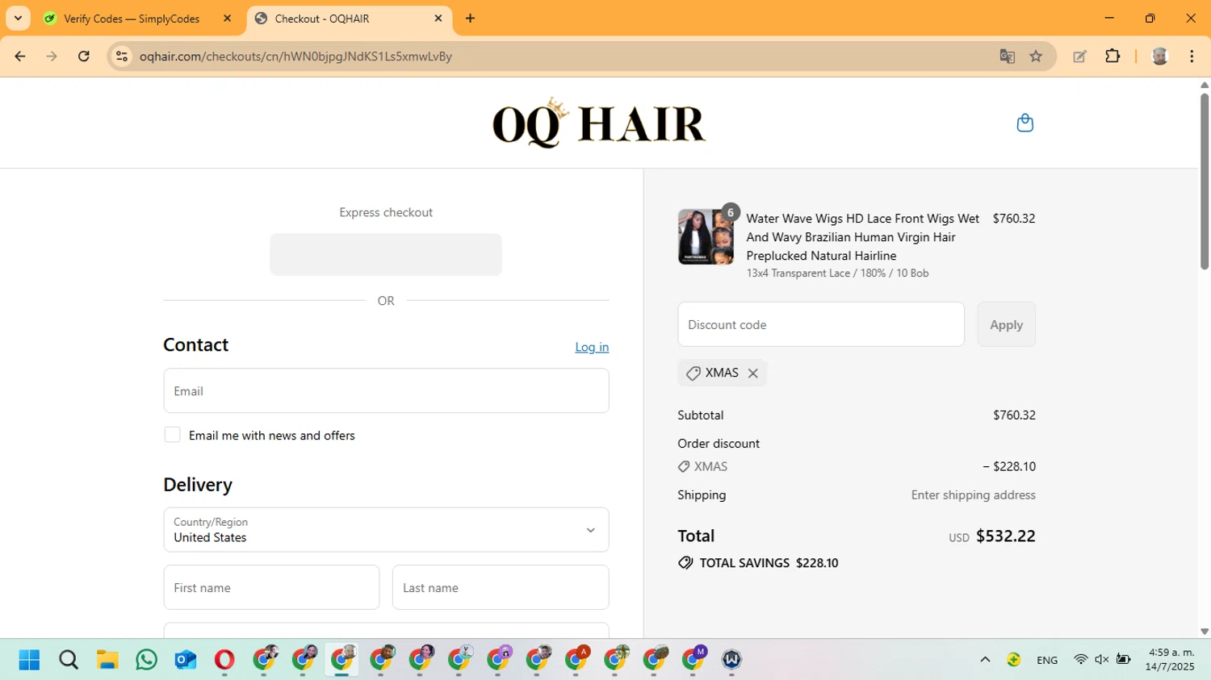The width and height of the screenshot is (1211, 680).
Task: Open File Explorer from taskbar
Action: pyautogui.click(x=107, y=660)
